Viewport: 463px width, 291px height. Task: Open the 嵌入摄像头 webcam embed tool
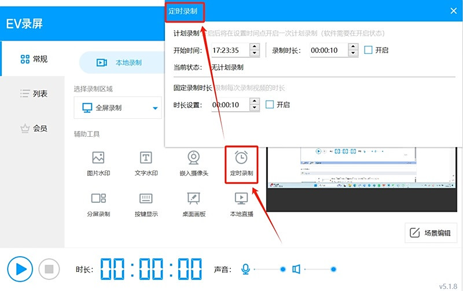pos(194,163)
